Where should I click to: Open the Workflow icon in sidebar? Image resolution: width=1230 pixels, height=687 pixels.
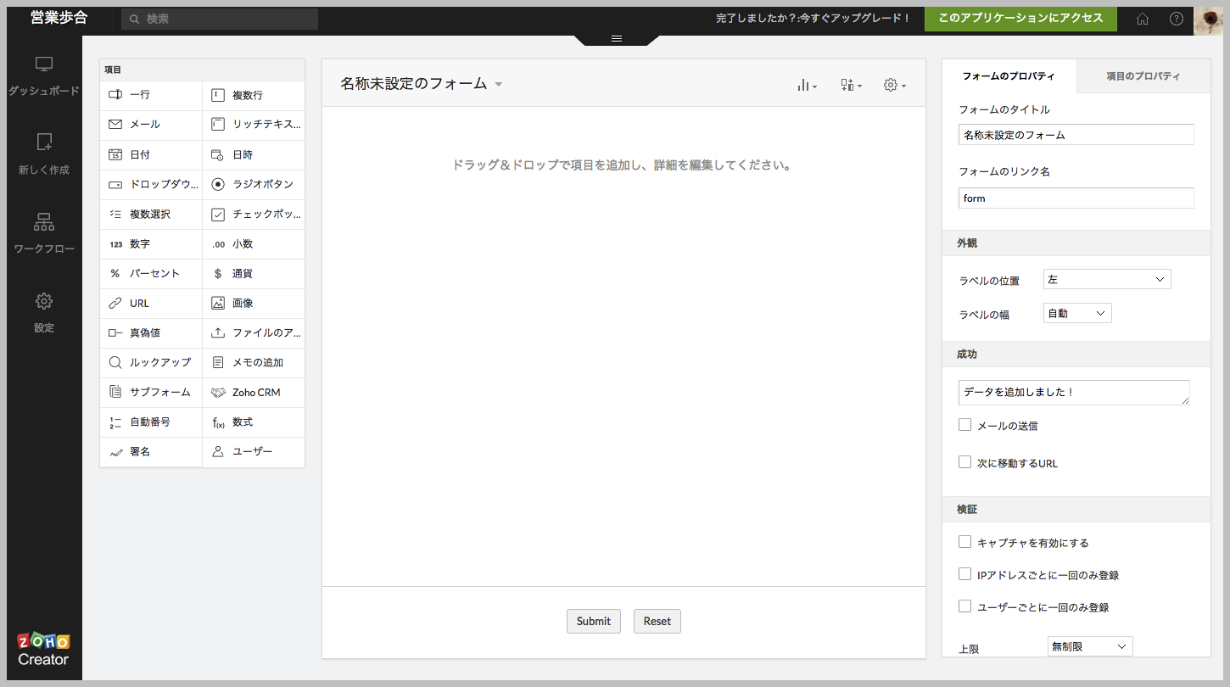[x=44, y=222]
